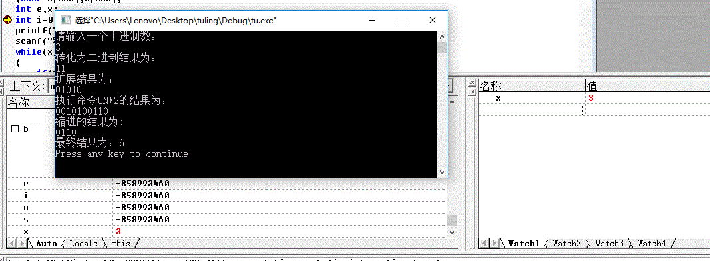Select the Watch2 tab

pos(566,243)
